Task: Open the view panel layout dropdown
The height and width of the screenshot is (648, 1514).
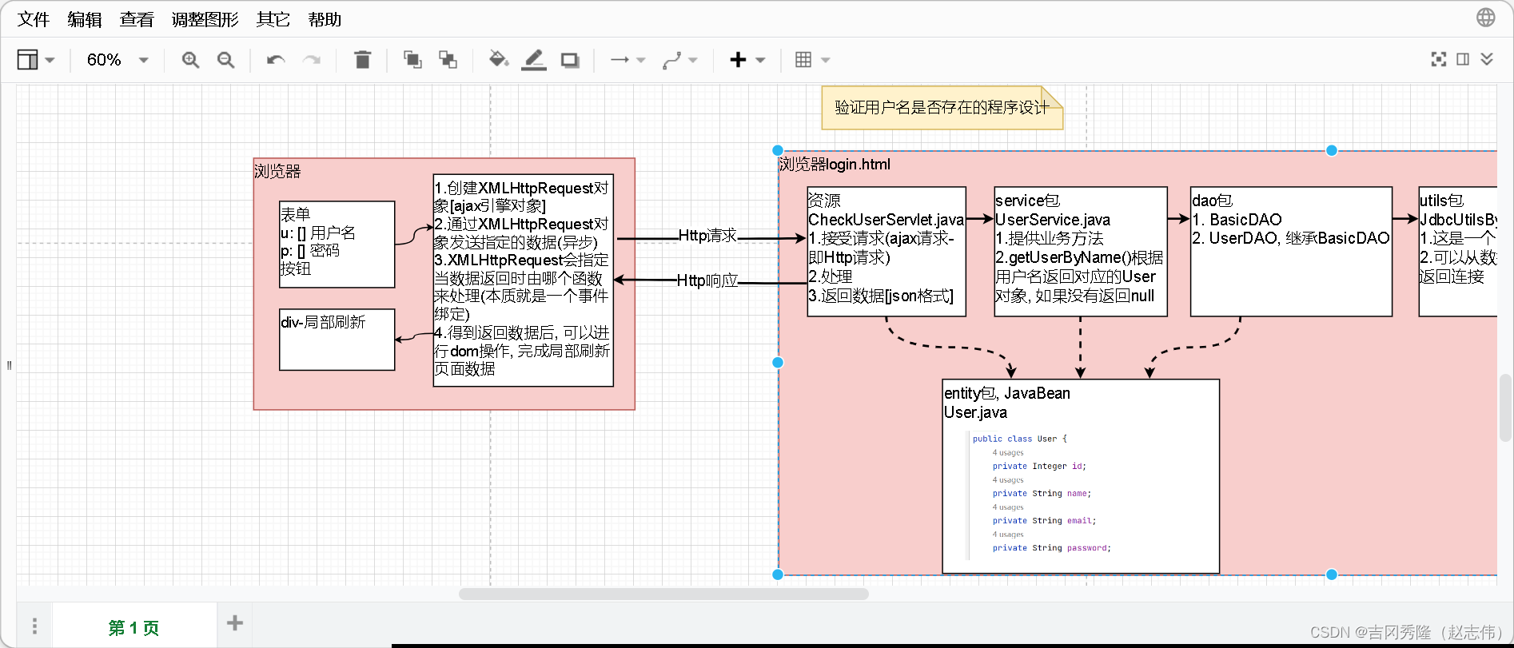Action: coord(36,60)
